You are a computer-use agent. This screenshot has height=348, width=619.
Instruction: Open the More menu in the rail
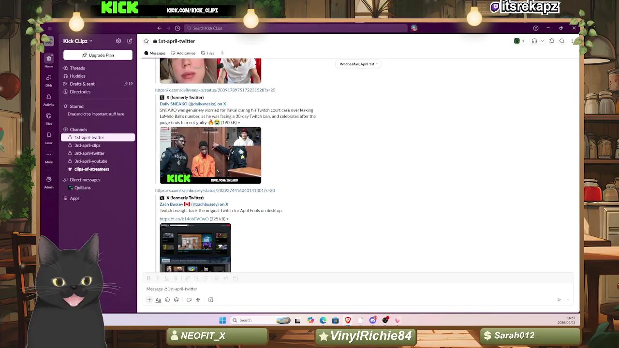coord(49,157)
